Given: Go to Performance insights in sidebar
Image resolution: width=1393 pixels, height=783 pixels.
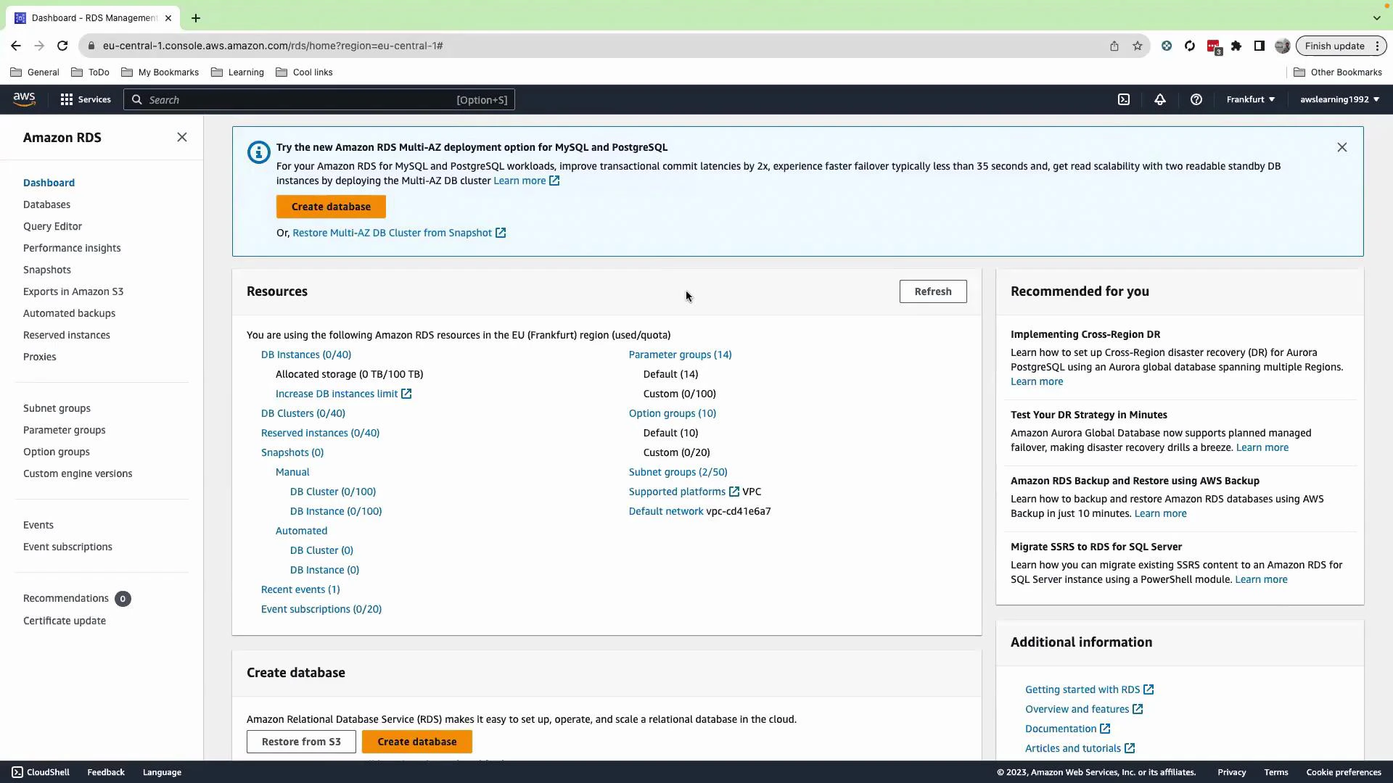Looking at the screenshot, I should point(72,248).
